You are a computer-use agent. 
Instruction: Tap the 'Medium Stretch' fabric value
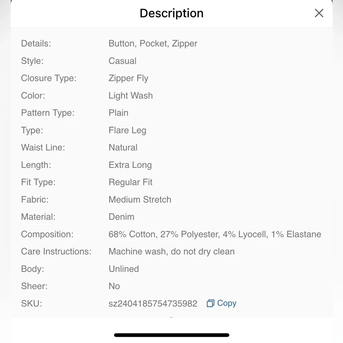(x=140, y=200)
